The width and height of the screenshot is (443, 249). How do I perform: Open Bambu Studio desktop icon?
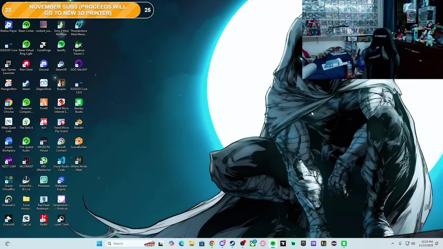click(x=79, y=106)
